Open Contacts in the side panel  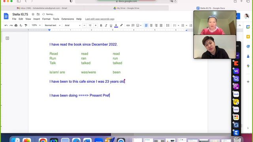pyautogui.click(x=248, y=56)
